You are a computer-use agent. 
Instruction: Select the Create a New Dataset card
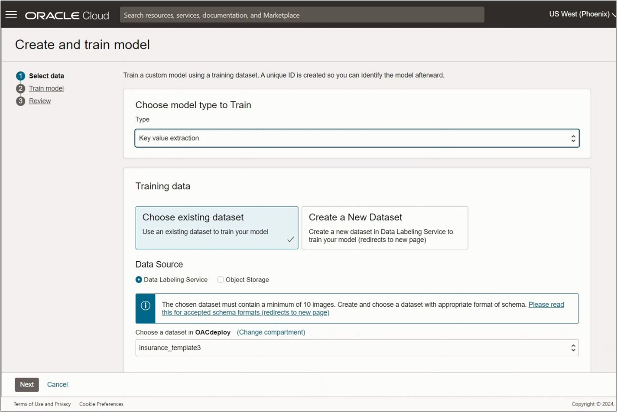[385, 228]
